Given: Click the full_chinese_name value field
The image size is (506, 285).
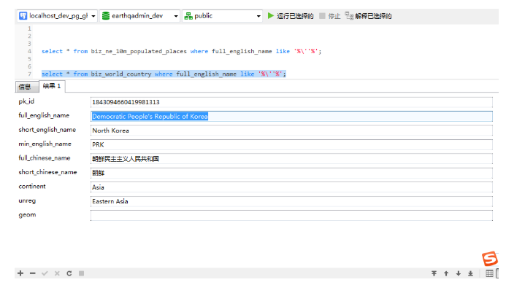Looking at the screenshot, I should coord(291,159).
